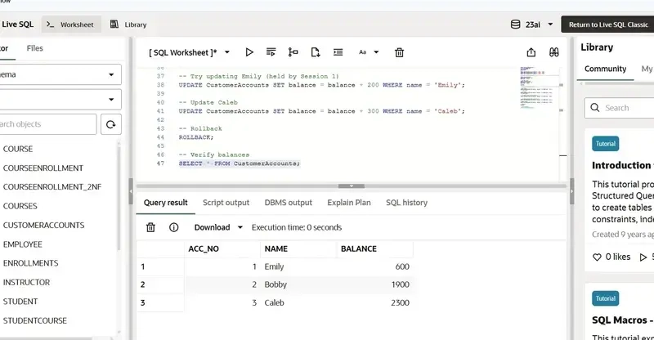Open the 23ai database version dropdown
654x340 pixels.
(x=532, y=25)
